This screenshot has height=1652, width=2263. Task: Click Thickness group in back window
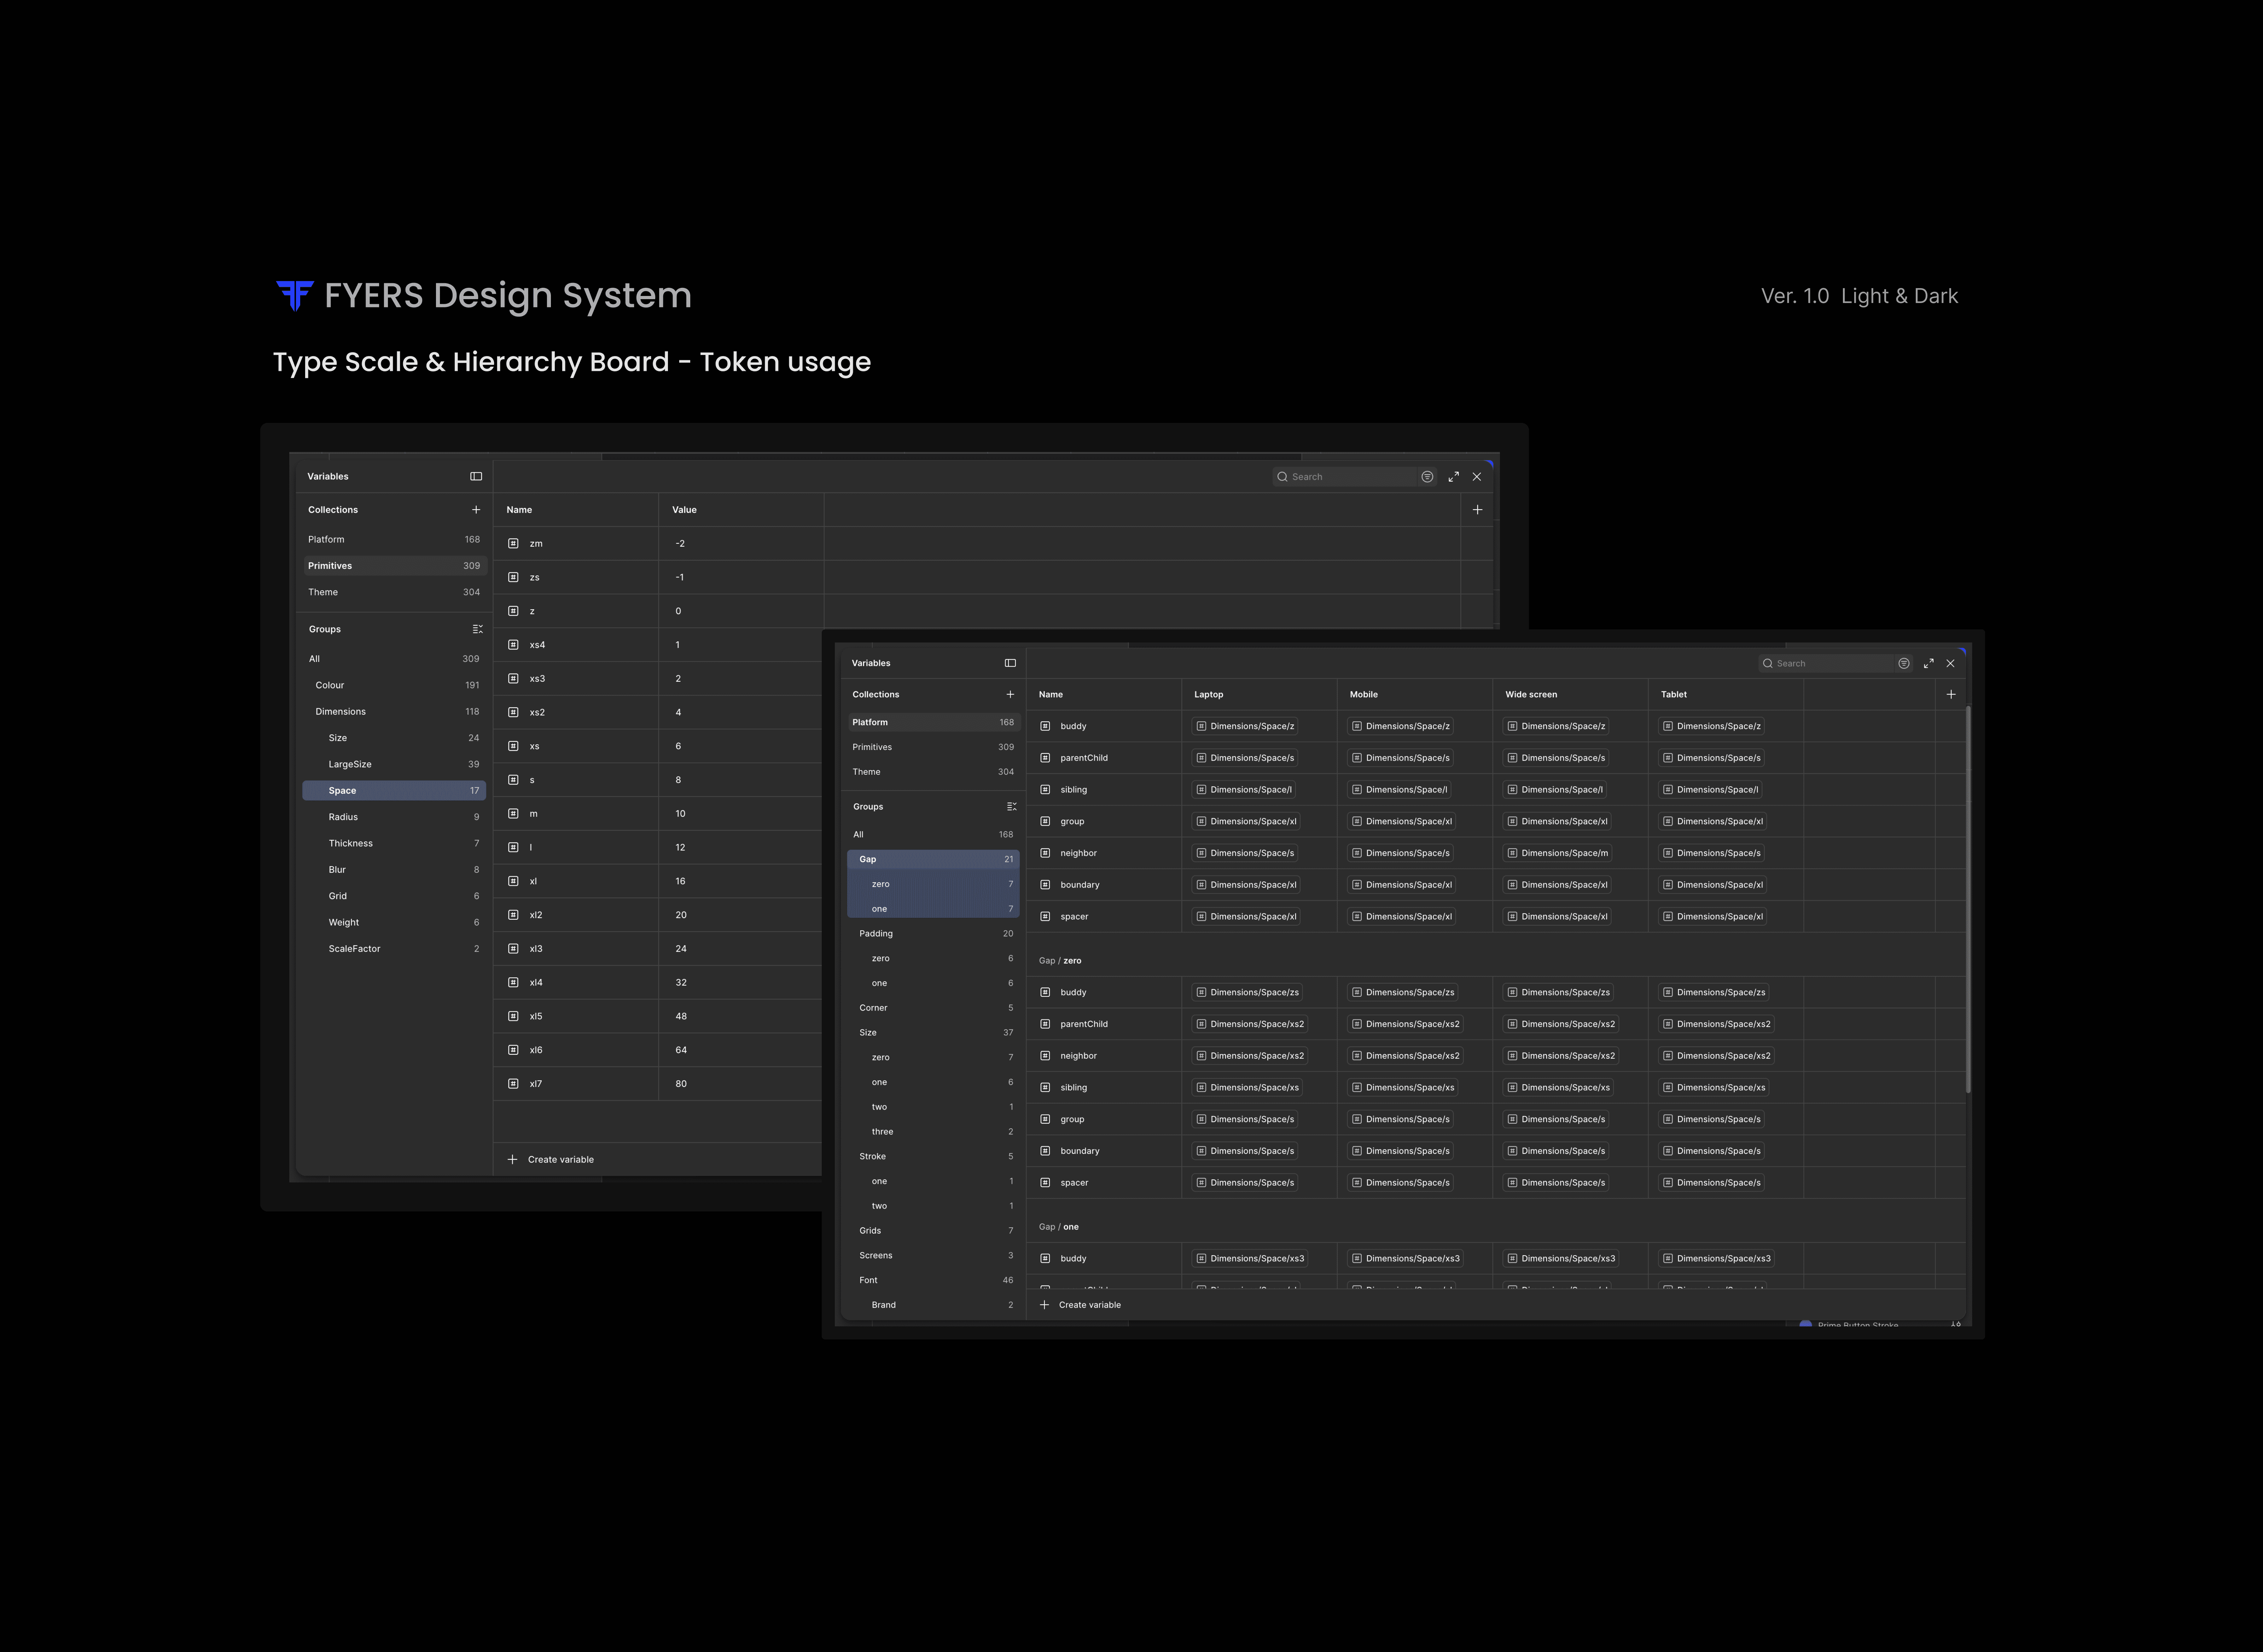coord(394,843)
